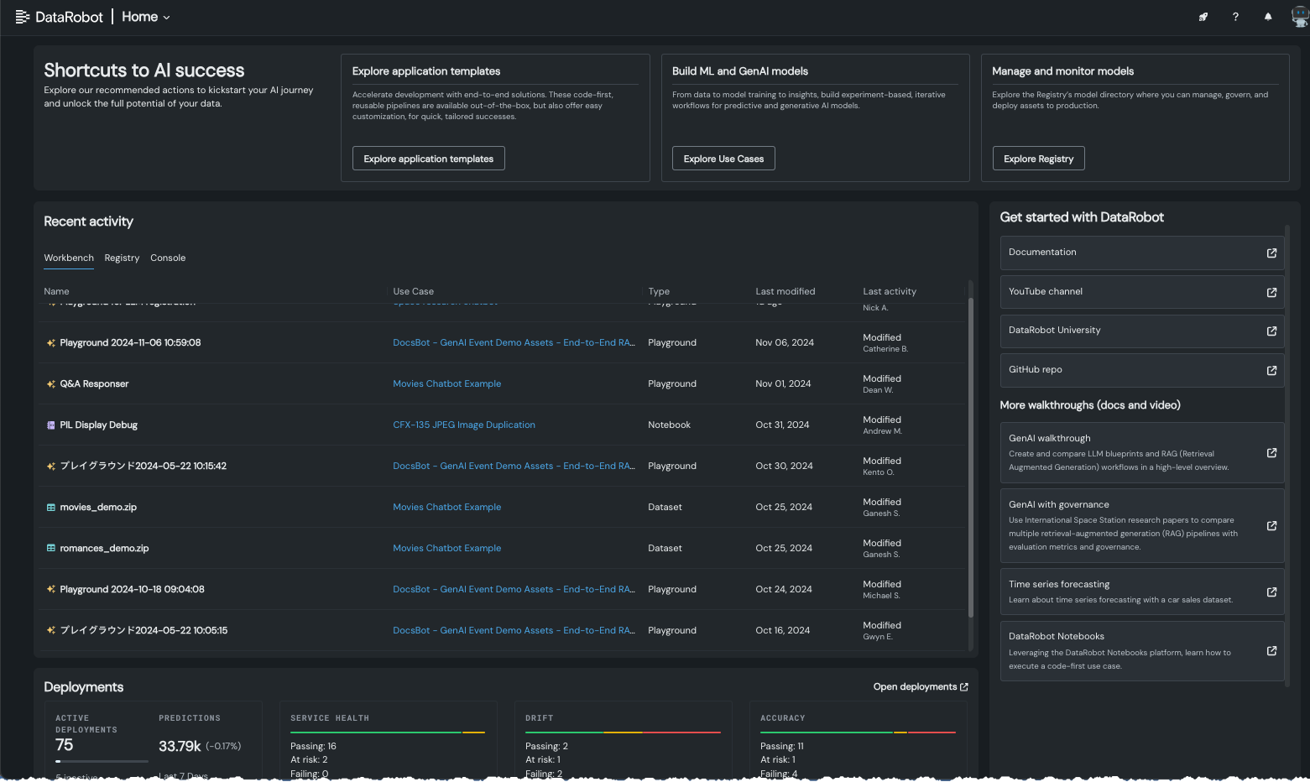
Task: Switch to the Console tab
Action: click(168, 258)
